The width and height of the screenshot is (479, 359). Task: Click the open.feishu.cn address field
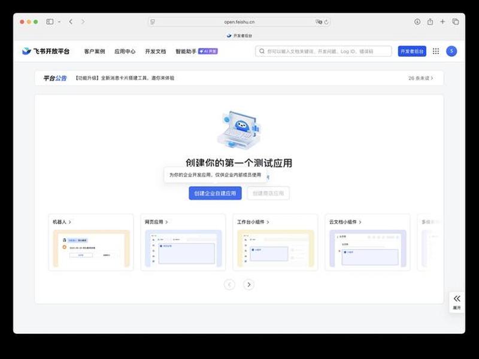[x=239, y=22]
